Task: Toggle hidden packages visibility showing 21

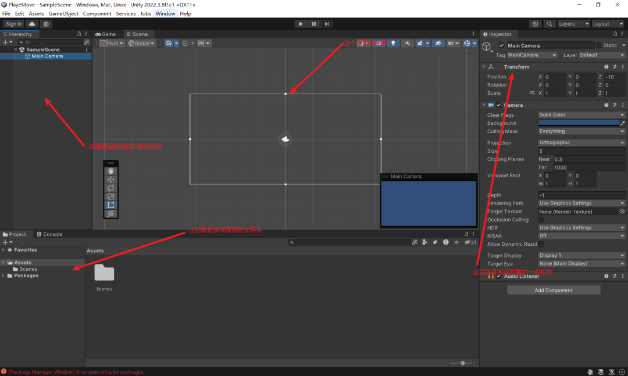Action: tap(470, 242)
